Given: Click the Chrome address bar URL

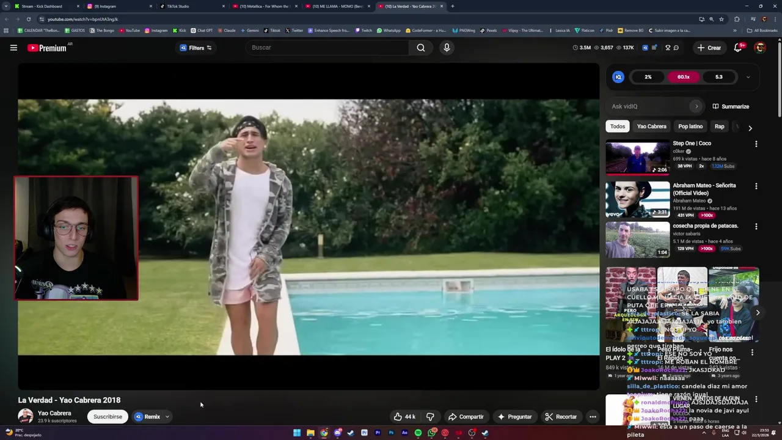Looking at the screenshot, I should 83,19.
